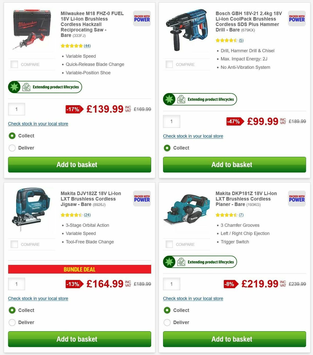
Task: Click the -17% discount badge on Milwaukee Hackzall
Action: coord(73,109)
